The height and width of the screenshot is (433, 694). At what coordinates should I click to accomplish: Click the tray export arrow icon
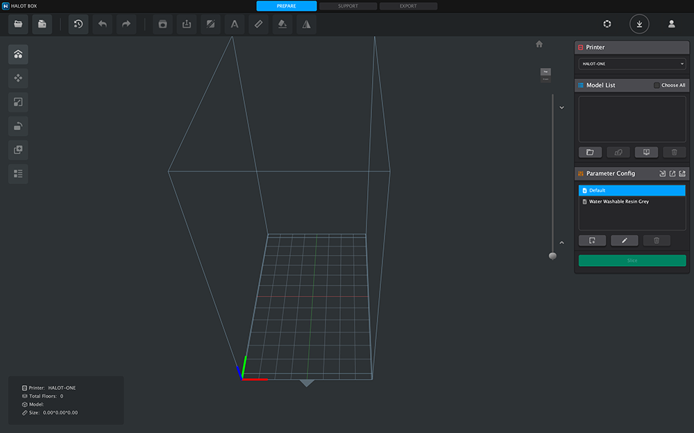(187, 24)
